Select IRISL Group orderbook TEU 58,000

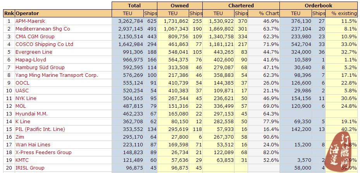[x=302, y=168]
